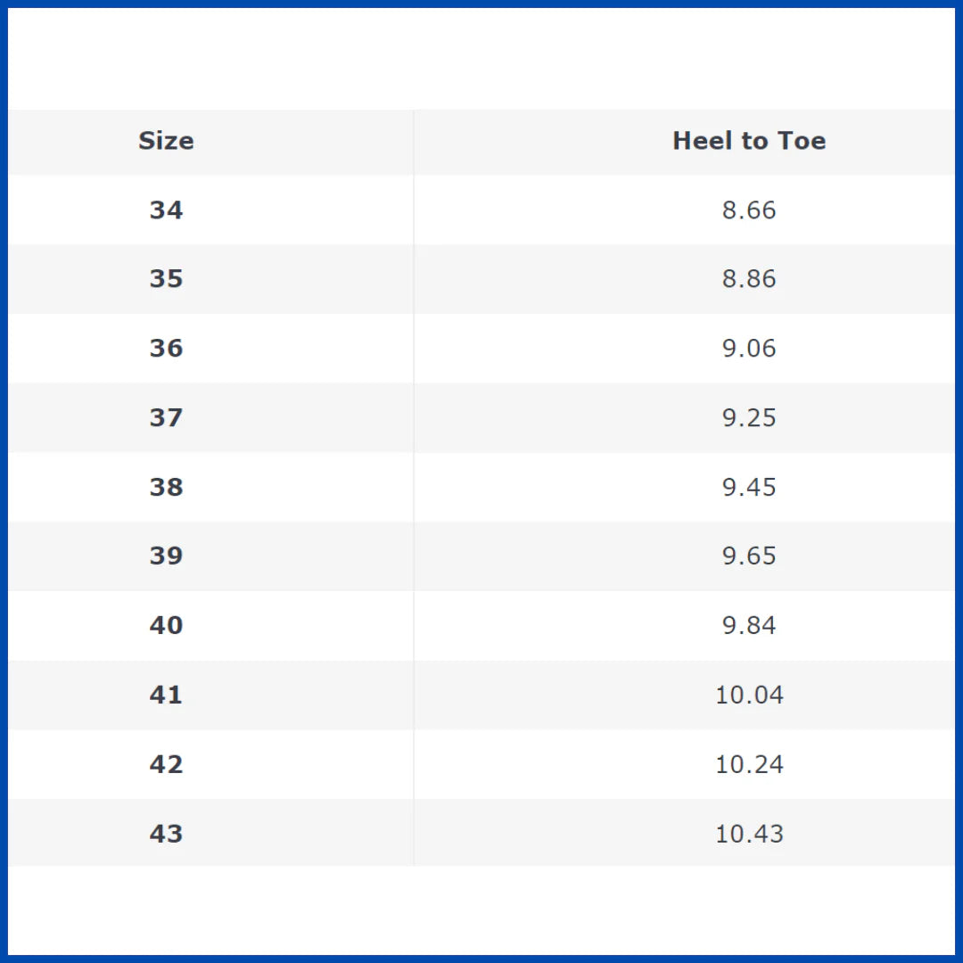963x963 pixels.
Task: Pick size 40 from the chart
Action: [x=166, y=625]
